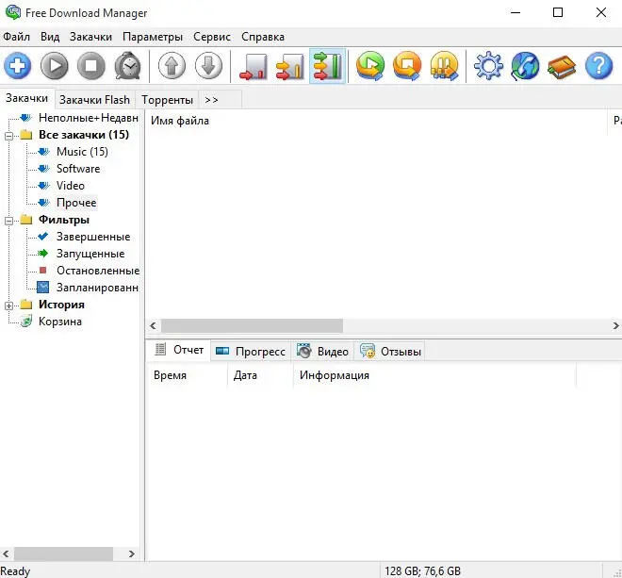
Task: Click the Время column header
Action: click(x=187, y=375)
